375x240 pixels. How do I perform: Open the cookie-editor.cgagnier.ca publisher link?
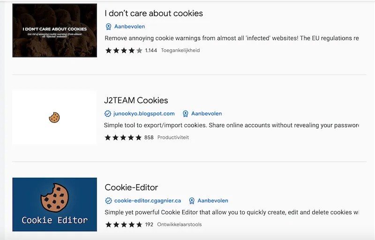pyautogui.click(x=148, y=201)
